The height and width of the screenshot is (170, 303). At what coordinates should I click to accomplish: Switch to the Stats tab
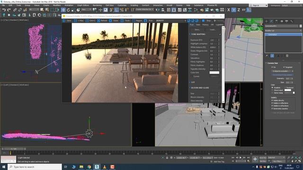[x=198, y=25]
